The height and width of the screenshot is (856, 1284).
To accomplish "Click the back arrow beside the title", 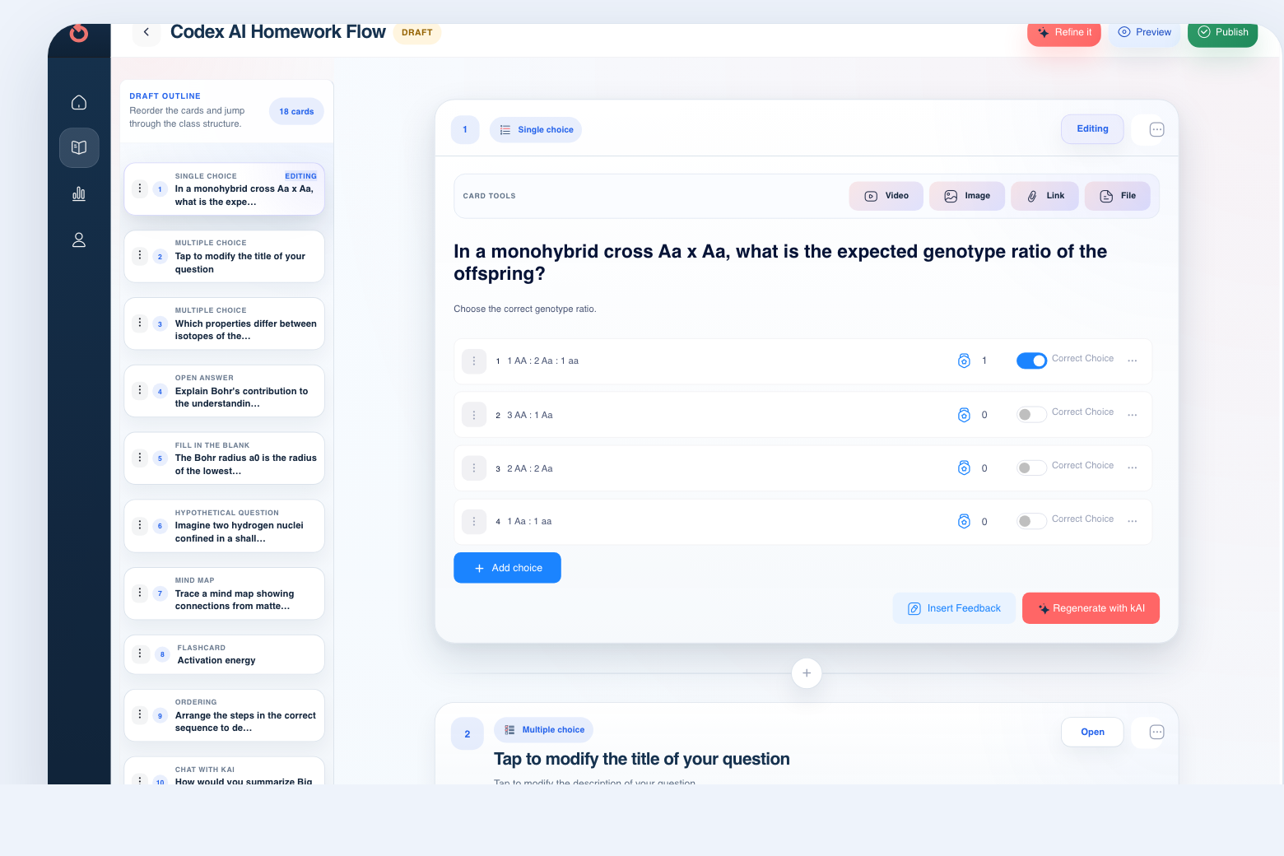I will tap(147, 32).
